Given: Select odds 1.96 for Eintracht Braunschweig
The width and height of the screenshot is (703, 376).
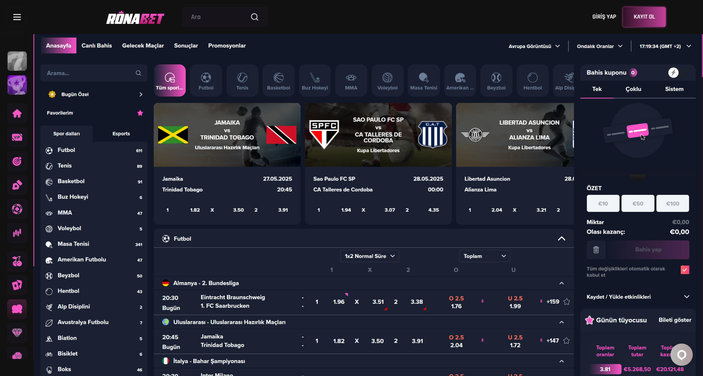Looking at the screenshot, I should point(339,302).
